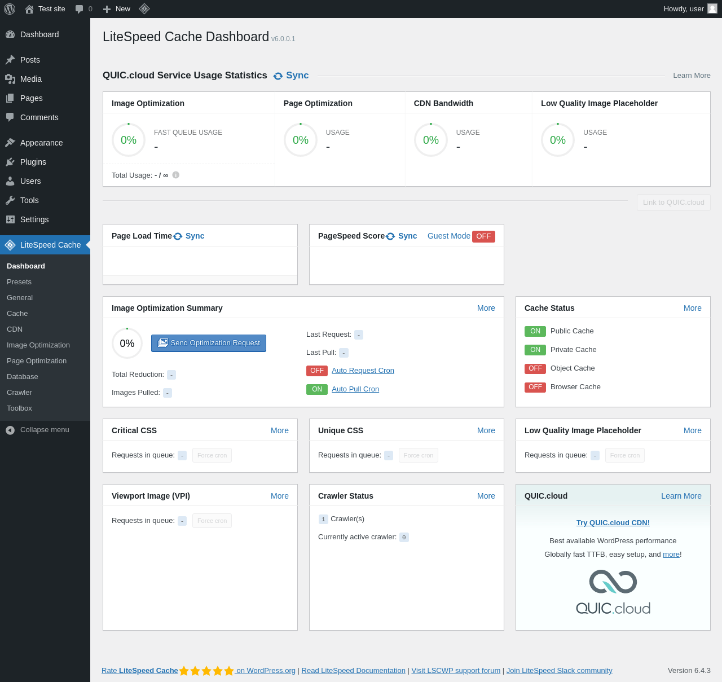Click the Total Usage info icon
This screenshot has width=722, height=682.
176,175
